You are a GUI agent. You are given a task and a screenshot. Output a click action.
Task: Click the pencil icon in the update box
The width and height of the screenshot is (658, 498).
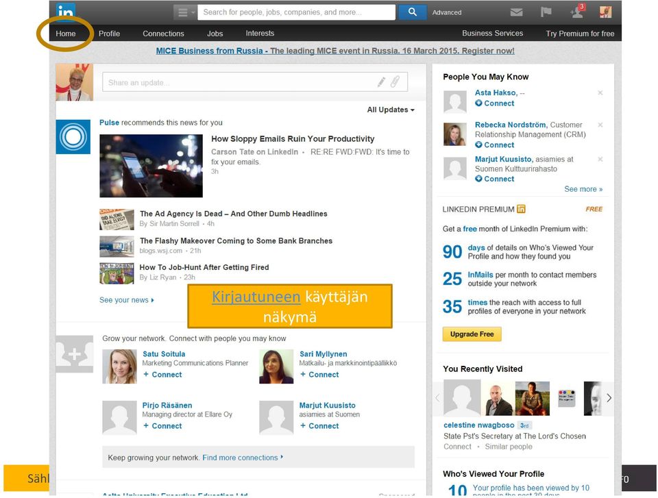point(381,82)
